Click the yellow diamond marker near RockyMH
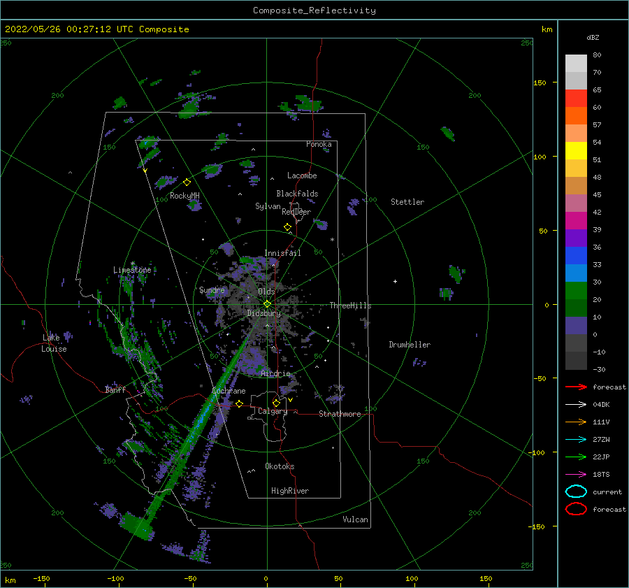The image size is (629, 588). 187,182
